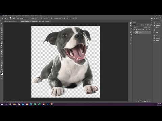Viewport: 162px width, 121px height.
Task: Open Chrome from the taskbar
Action: point(10,104)
